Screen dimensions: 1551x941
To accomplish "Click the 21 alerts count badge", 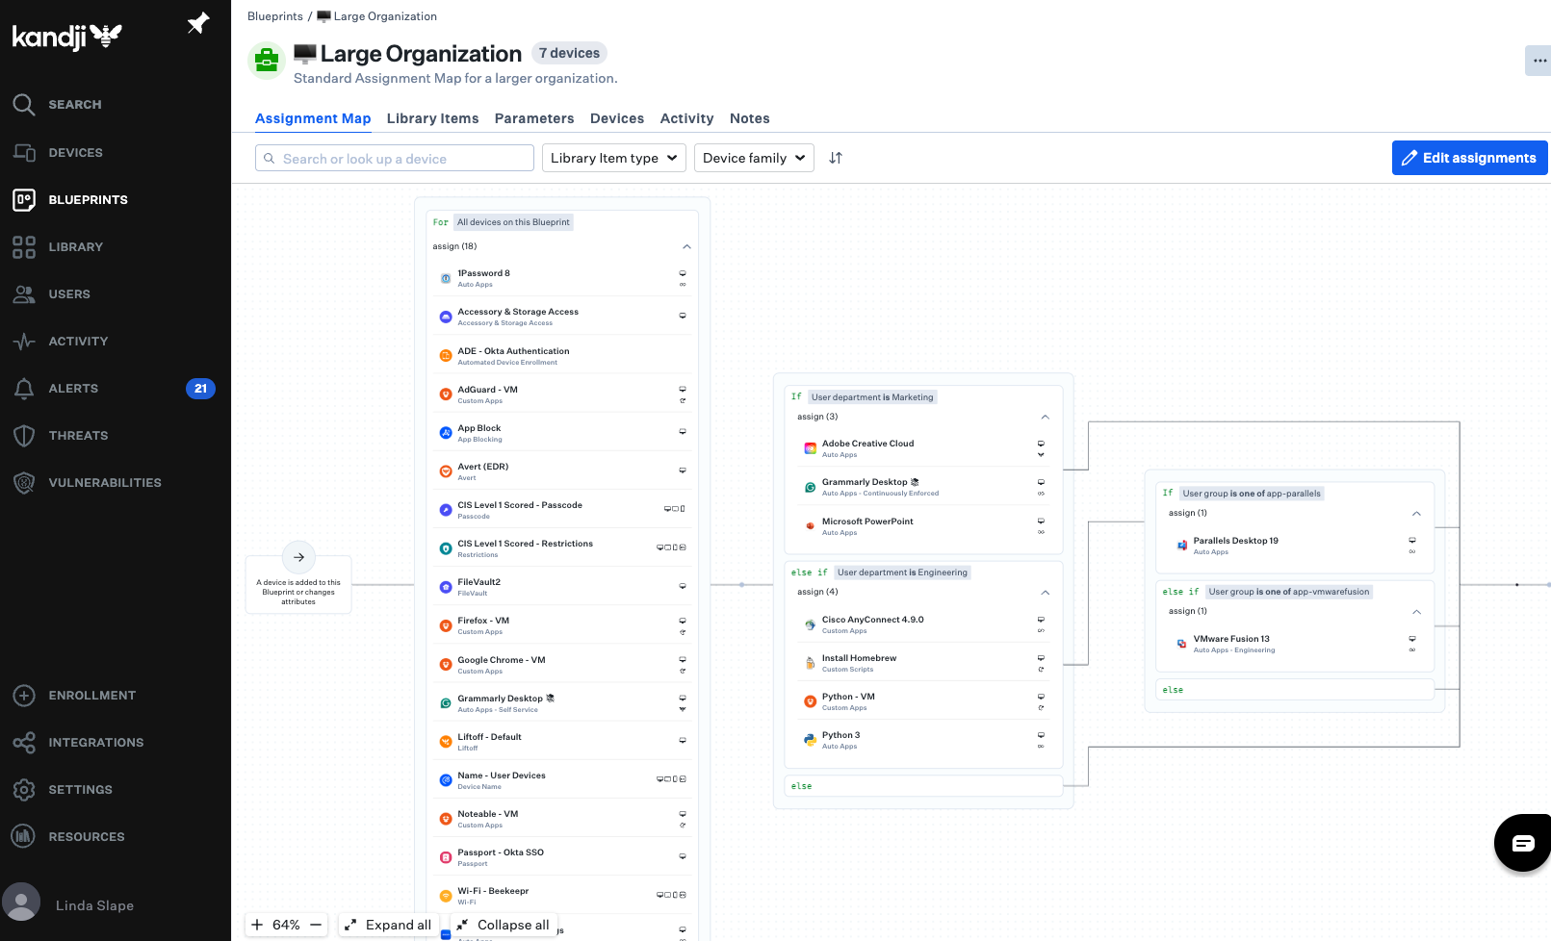I will point(200,389).
